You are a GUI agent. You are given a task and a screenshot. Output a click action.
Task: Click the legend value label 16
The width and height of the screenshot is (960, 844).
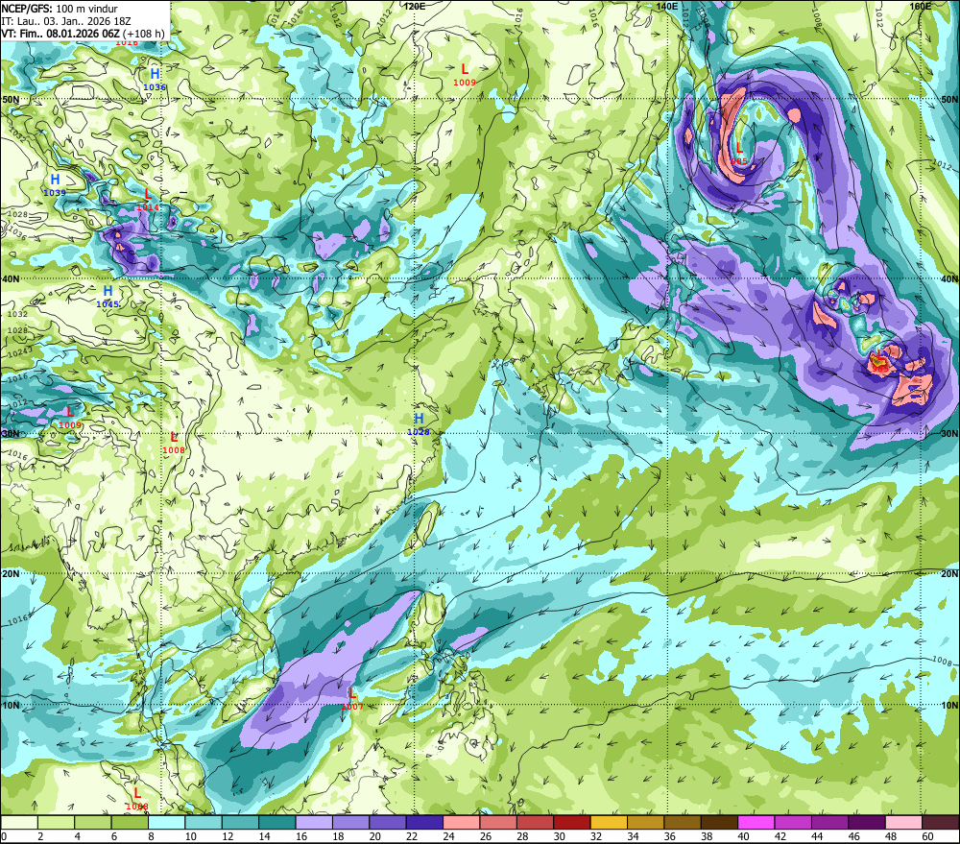[x=301, y=836]
